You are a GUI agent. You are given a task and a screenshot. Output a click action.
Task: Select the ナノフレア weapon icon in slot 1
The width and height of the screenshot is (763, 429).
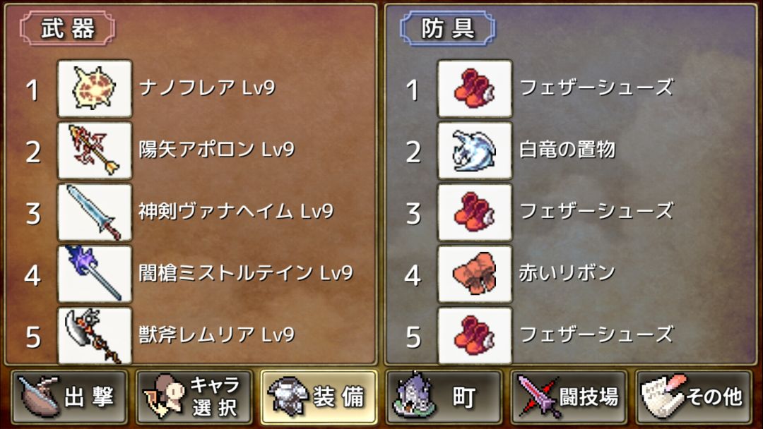[x=95, y=88]
